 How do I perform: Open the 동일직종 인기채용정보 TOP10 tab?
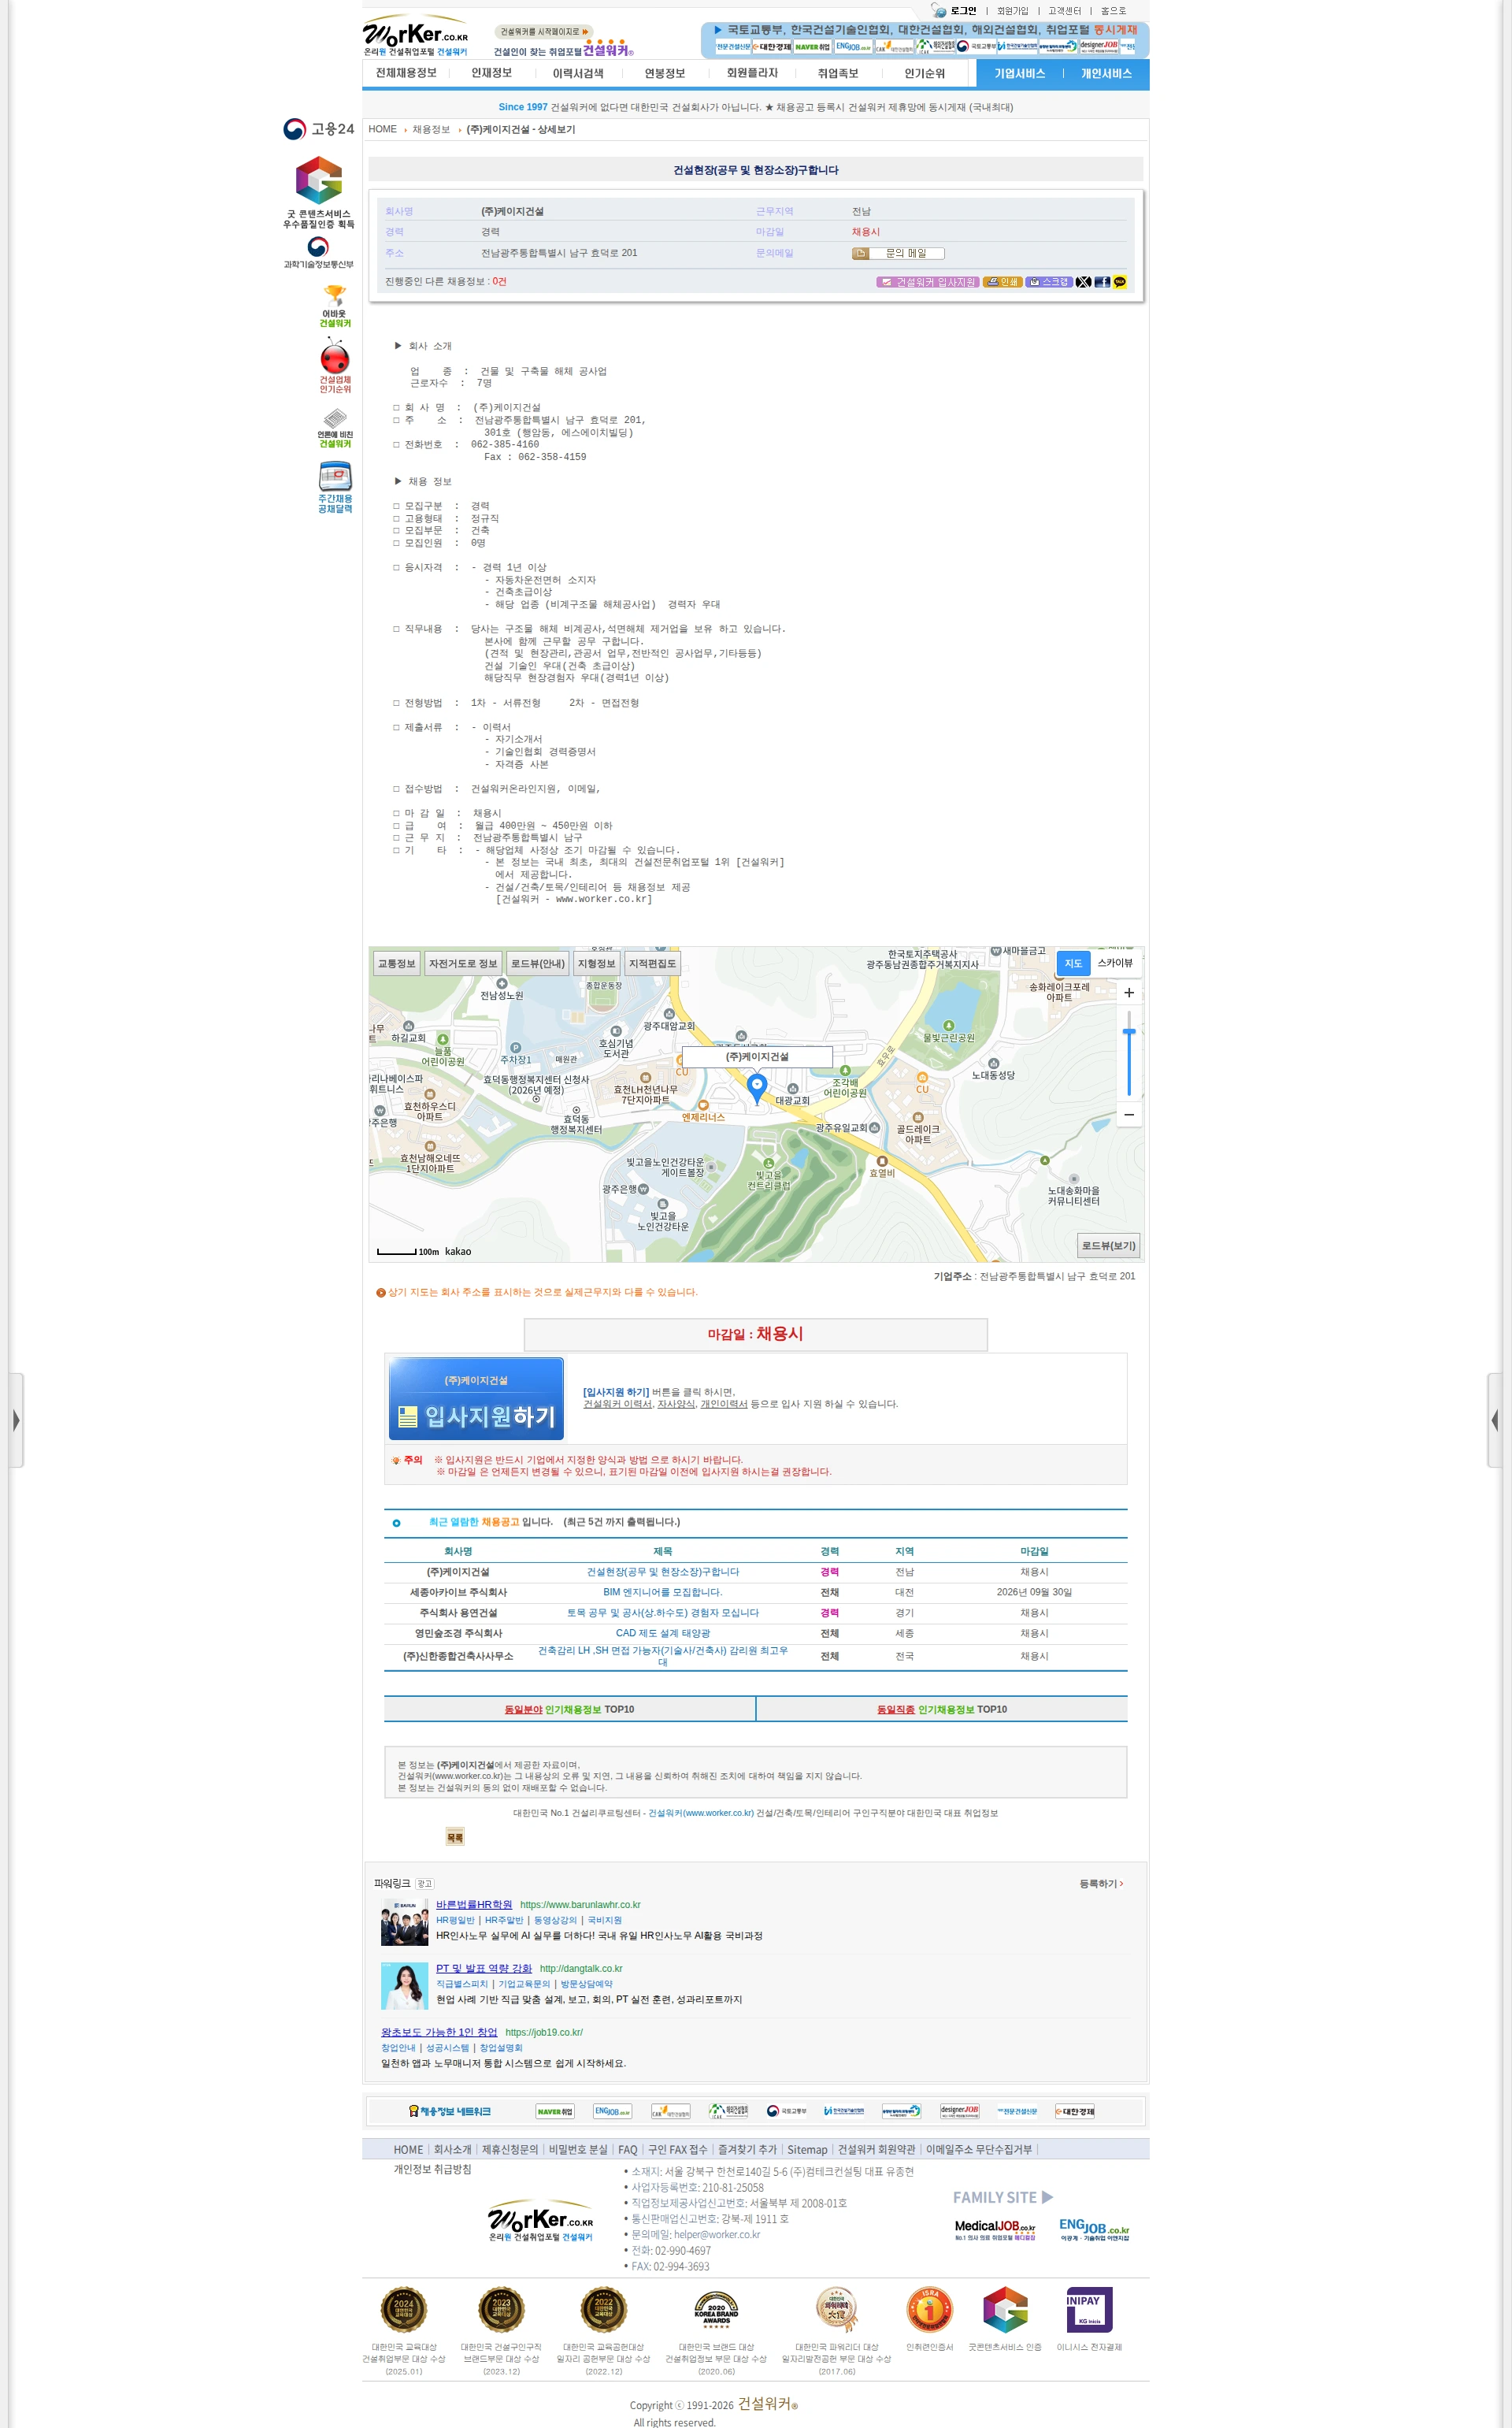tap(942, 1710)
